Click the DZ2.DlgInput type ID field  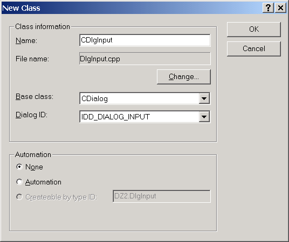[161, 196]
